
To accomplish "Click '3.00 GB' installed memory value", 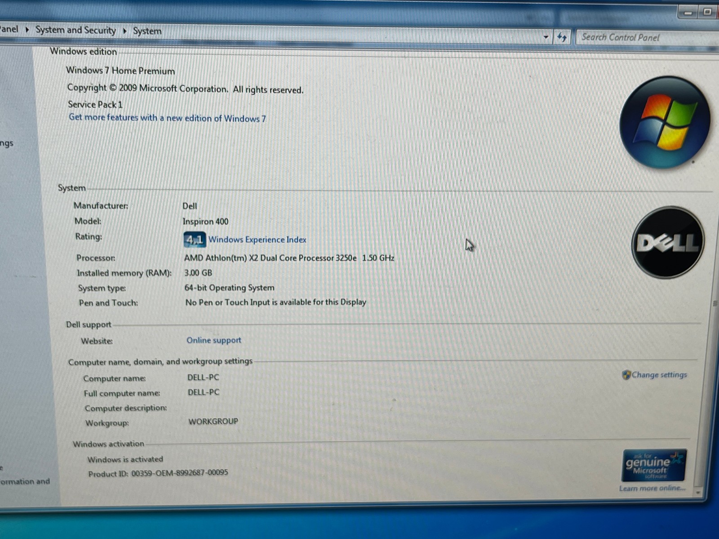I will click(198, 273).
